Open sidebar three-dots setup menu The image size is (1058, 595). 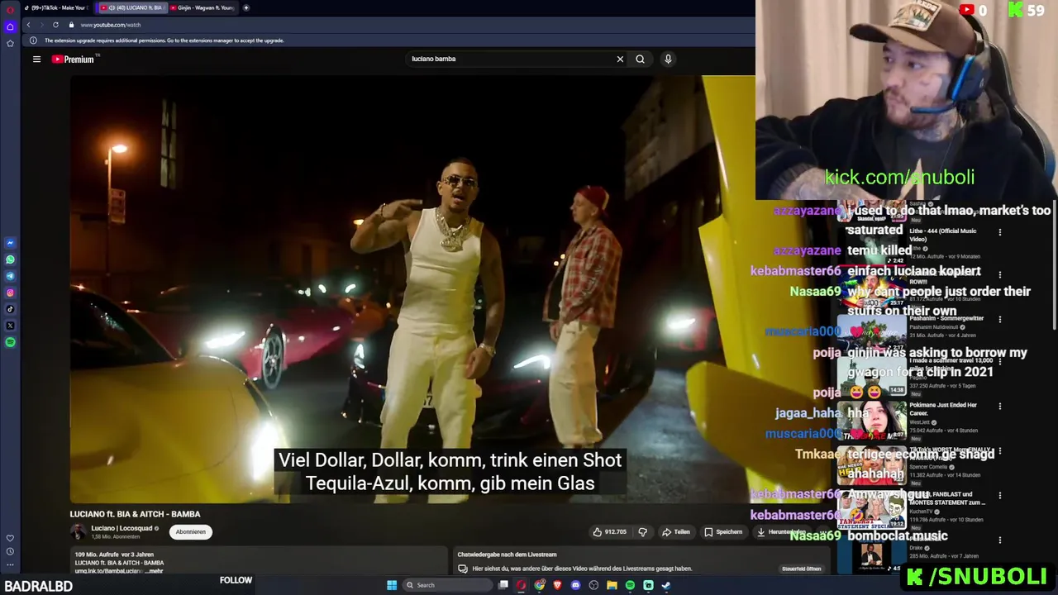pos(10,565)
